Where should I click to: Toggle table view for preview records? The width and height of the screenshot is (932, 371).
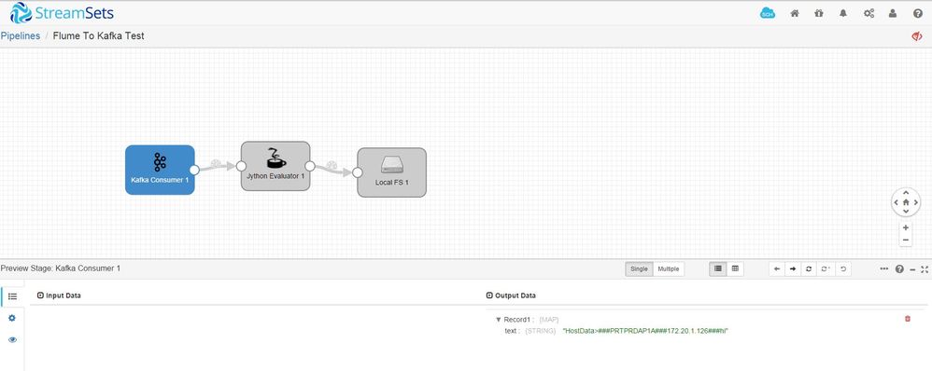[x=735, y=268]
